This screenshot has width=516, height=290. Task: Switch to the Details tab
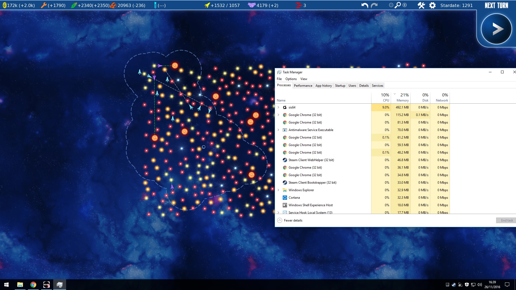(364, 86)
